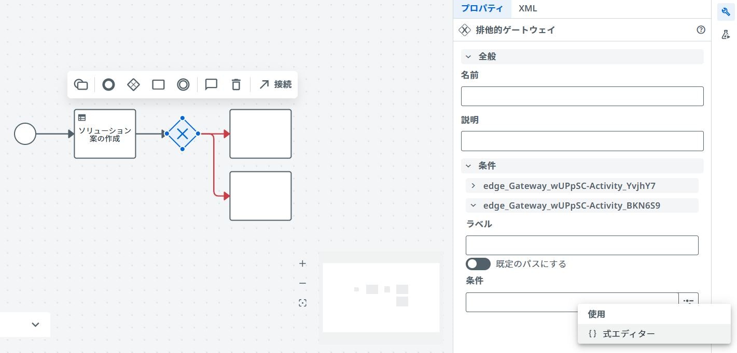This screenshot has width=737, height=353.
Task: Click the fit-to-viewport icon near zoom controls
Action: 302,303
